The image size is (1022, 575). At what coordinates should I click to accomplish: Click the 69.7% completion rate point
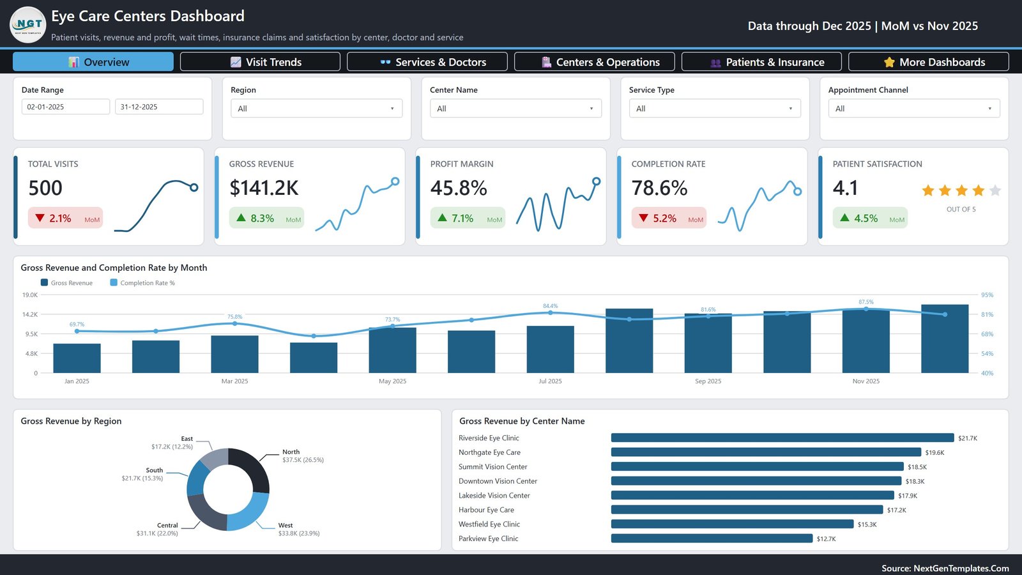77,331
